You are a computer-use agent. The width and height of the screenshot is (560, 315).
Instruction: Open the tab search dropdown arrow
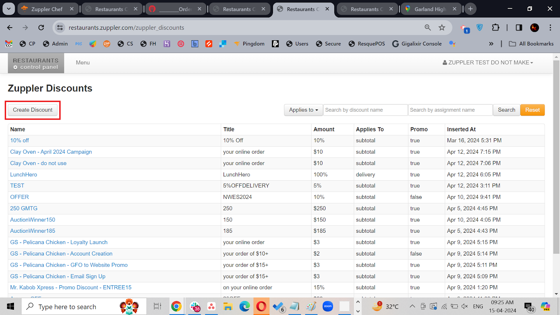point(9,9)
